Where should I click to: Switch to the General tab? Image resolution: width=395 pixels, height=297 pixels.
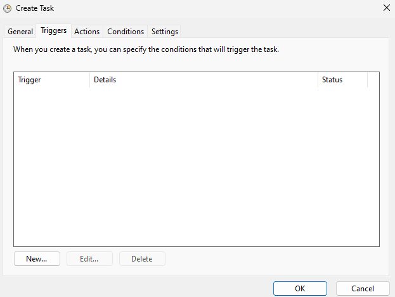[20, 32]
